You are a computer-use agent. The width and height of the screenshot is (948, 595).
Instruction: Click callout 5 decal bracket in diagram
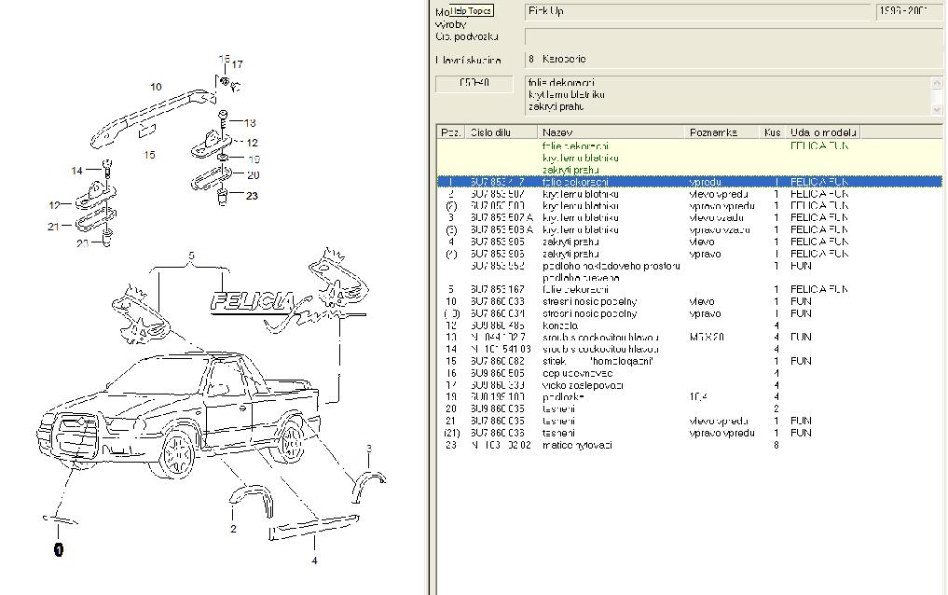pos(191,256)
